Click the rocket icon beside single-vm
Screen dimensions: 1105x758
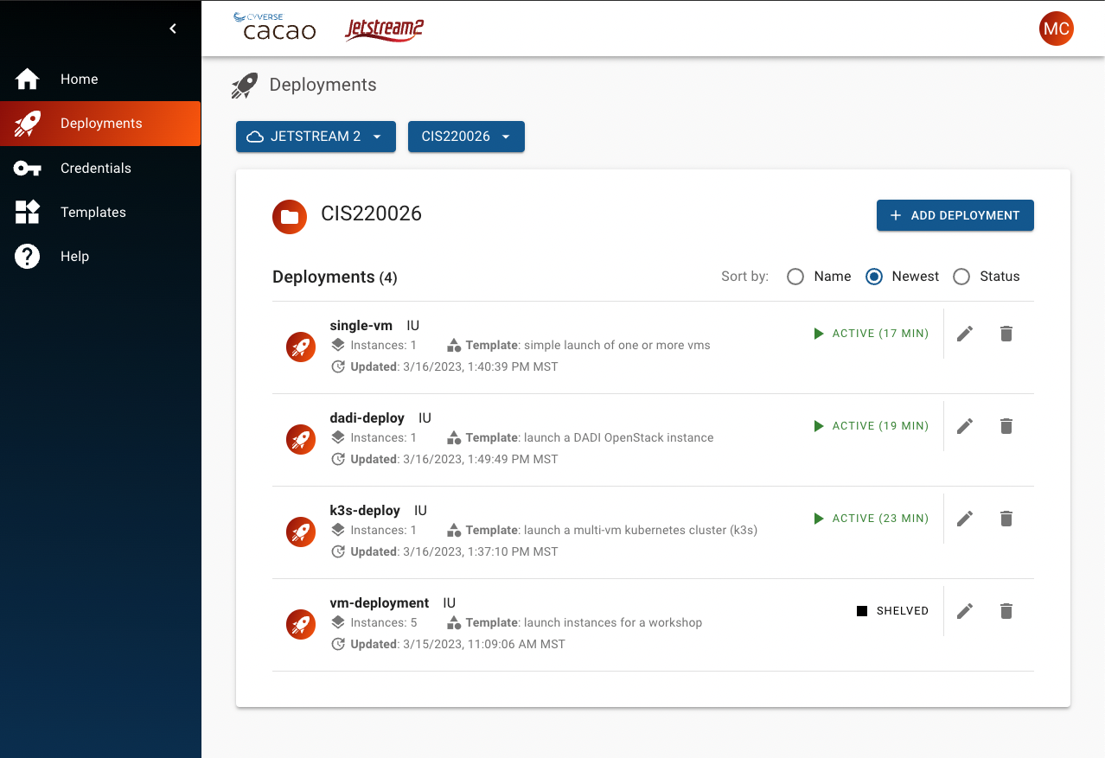(x=301, y=347)
